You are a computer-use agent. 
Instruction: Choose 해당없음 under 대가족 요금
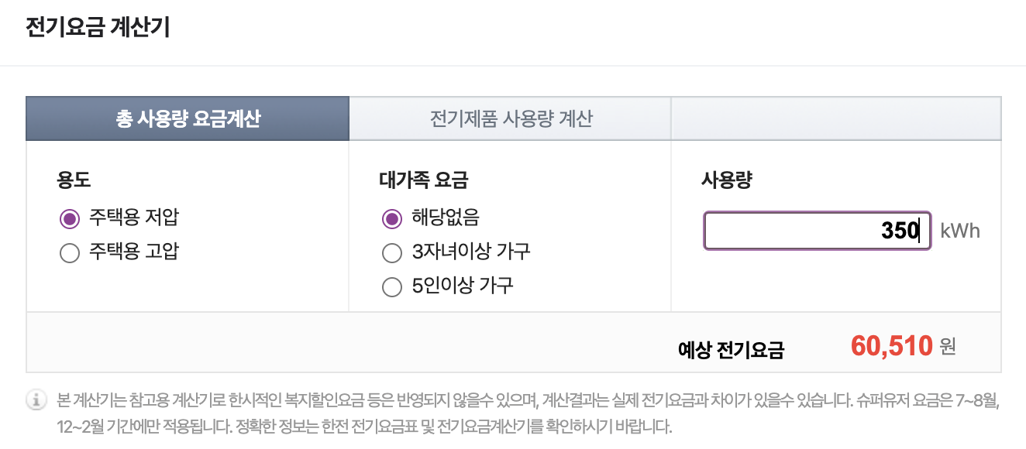[391, 219]
